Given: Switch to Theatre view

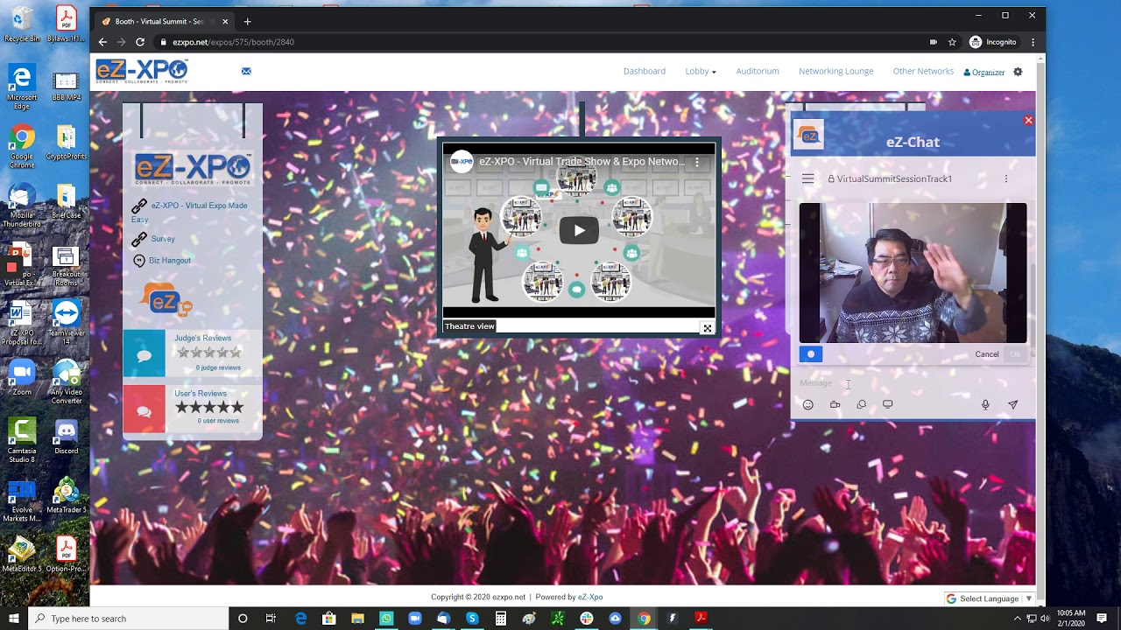Looking at the screenshot, I should (x=469, y=326).
